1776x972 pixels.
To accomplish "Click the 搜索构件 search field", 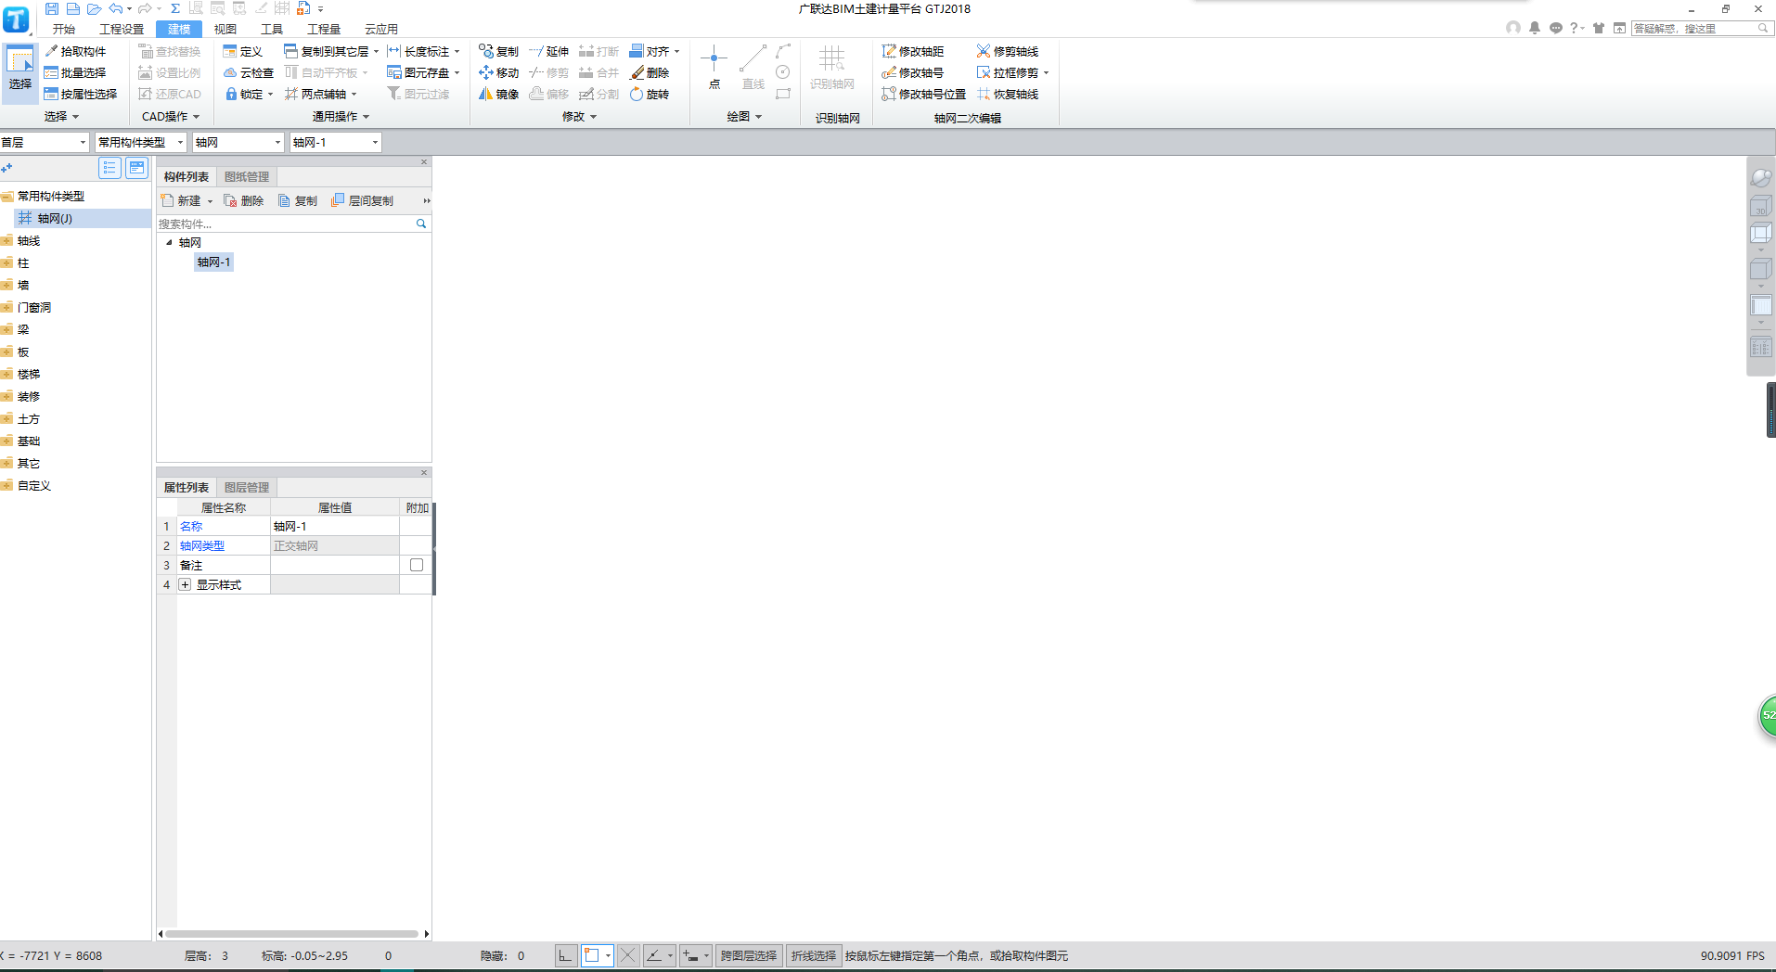I will point(286,224).
